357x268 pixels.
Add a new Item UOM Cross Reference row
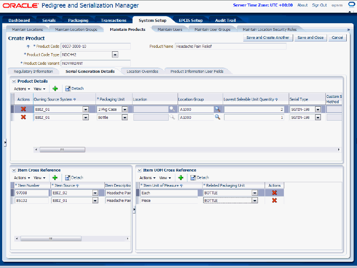click(x=181, y=177)
